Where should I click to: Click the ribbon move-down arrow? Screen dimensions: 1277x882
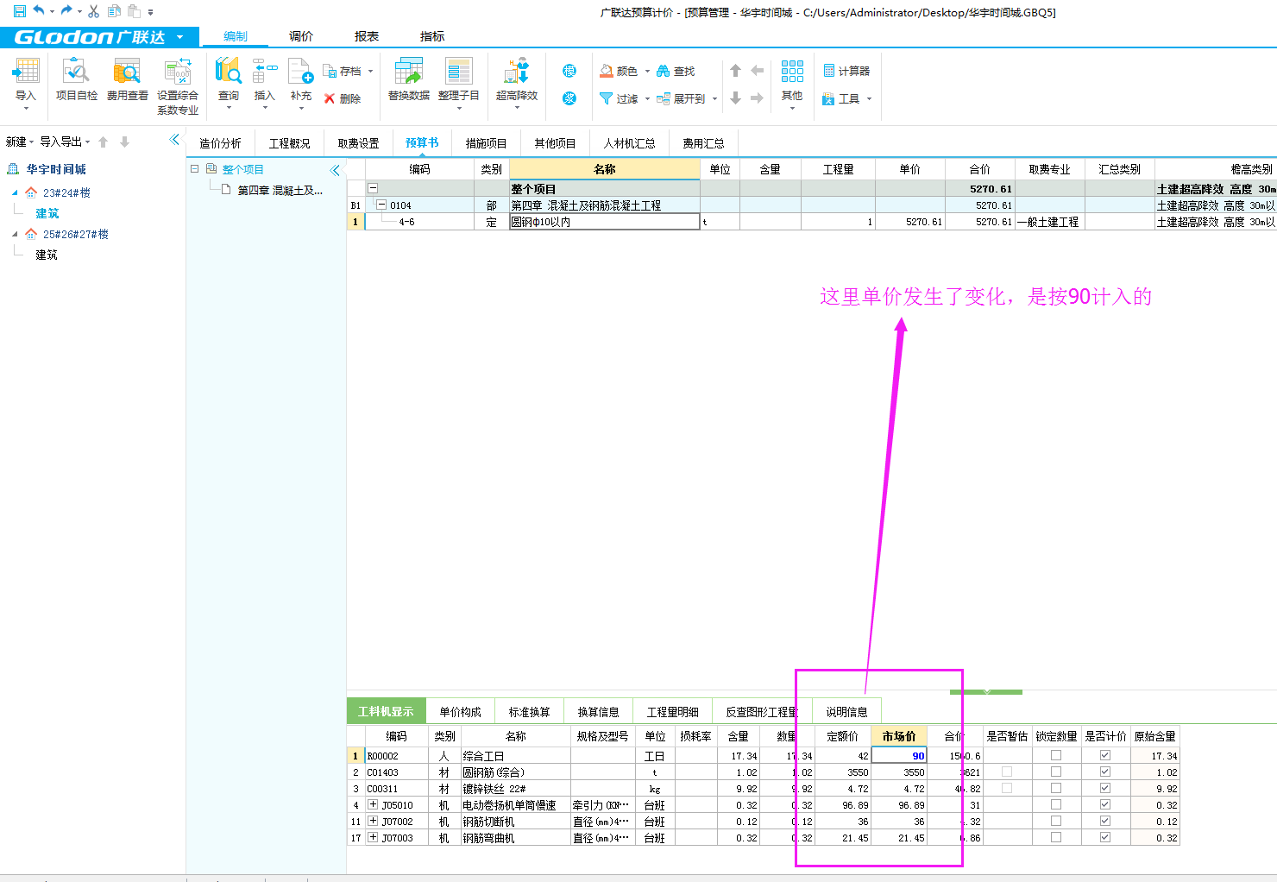(x=735, y=98)
